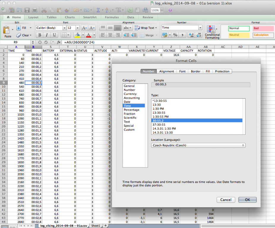Viewport: 275px width, 228px height.
Task: Toggle Italic formatting
Action: [x=47, y=35]
